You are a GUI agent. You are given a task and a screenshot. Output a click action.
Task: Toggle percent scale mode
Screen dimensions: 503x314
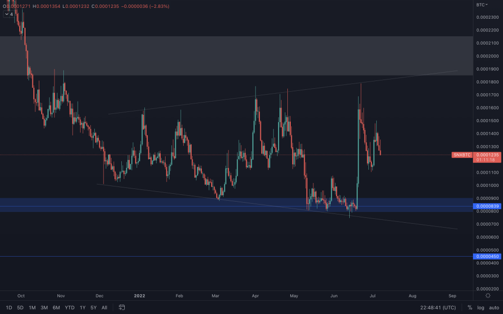(x=470, y=308)
